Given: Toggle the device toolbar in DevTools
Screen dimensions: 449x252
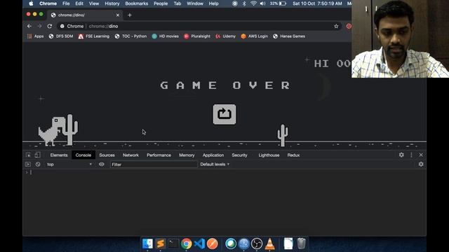Looking at the screenshot, I should (37, 155).
